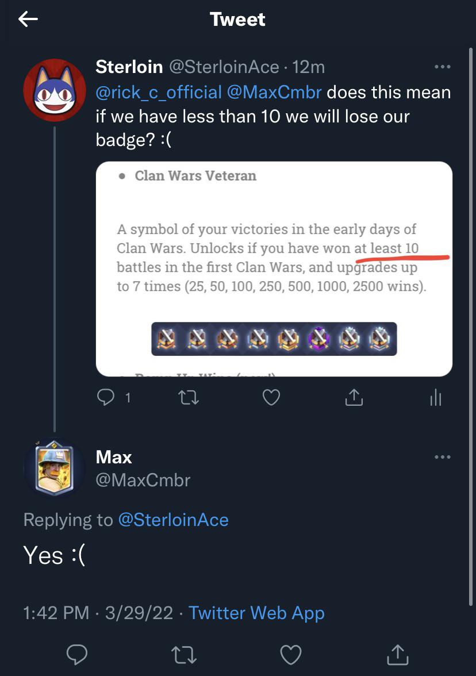
Task: Retweet Max's 'Yes :(' reply
Action: coord(184,654)
